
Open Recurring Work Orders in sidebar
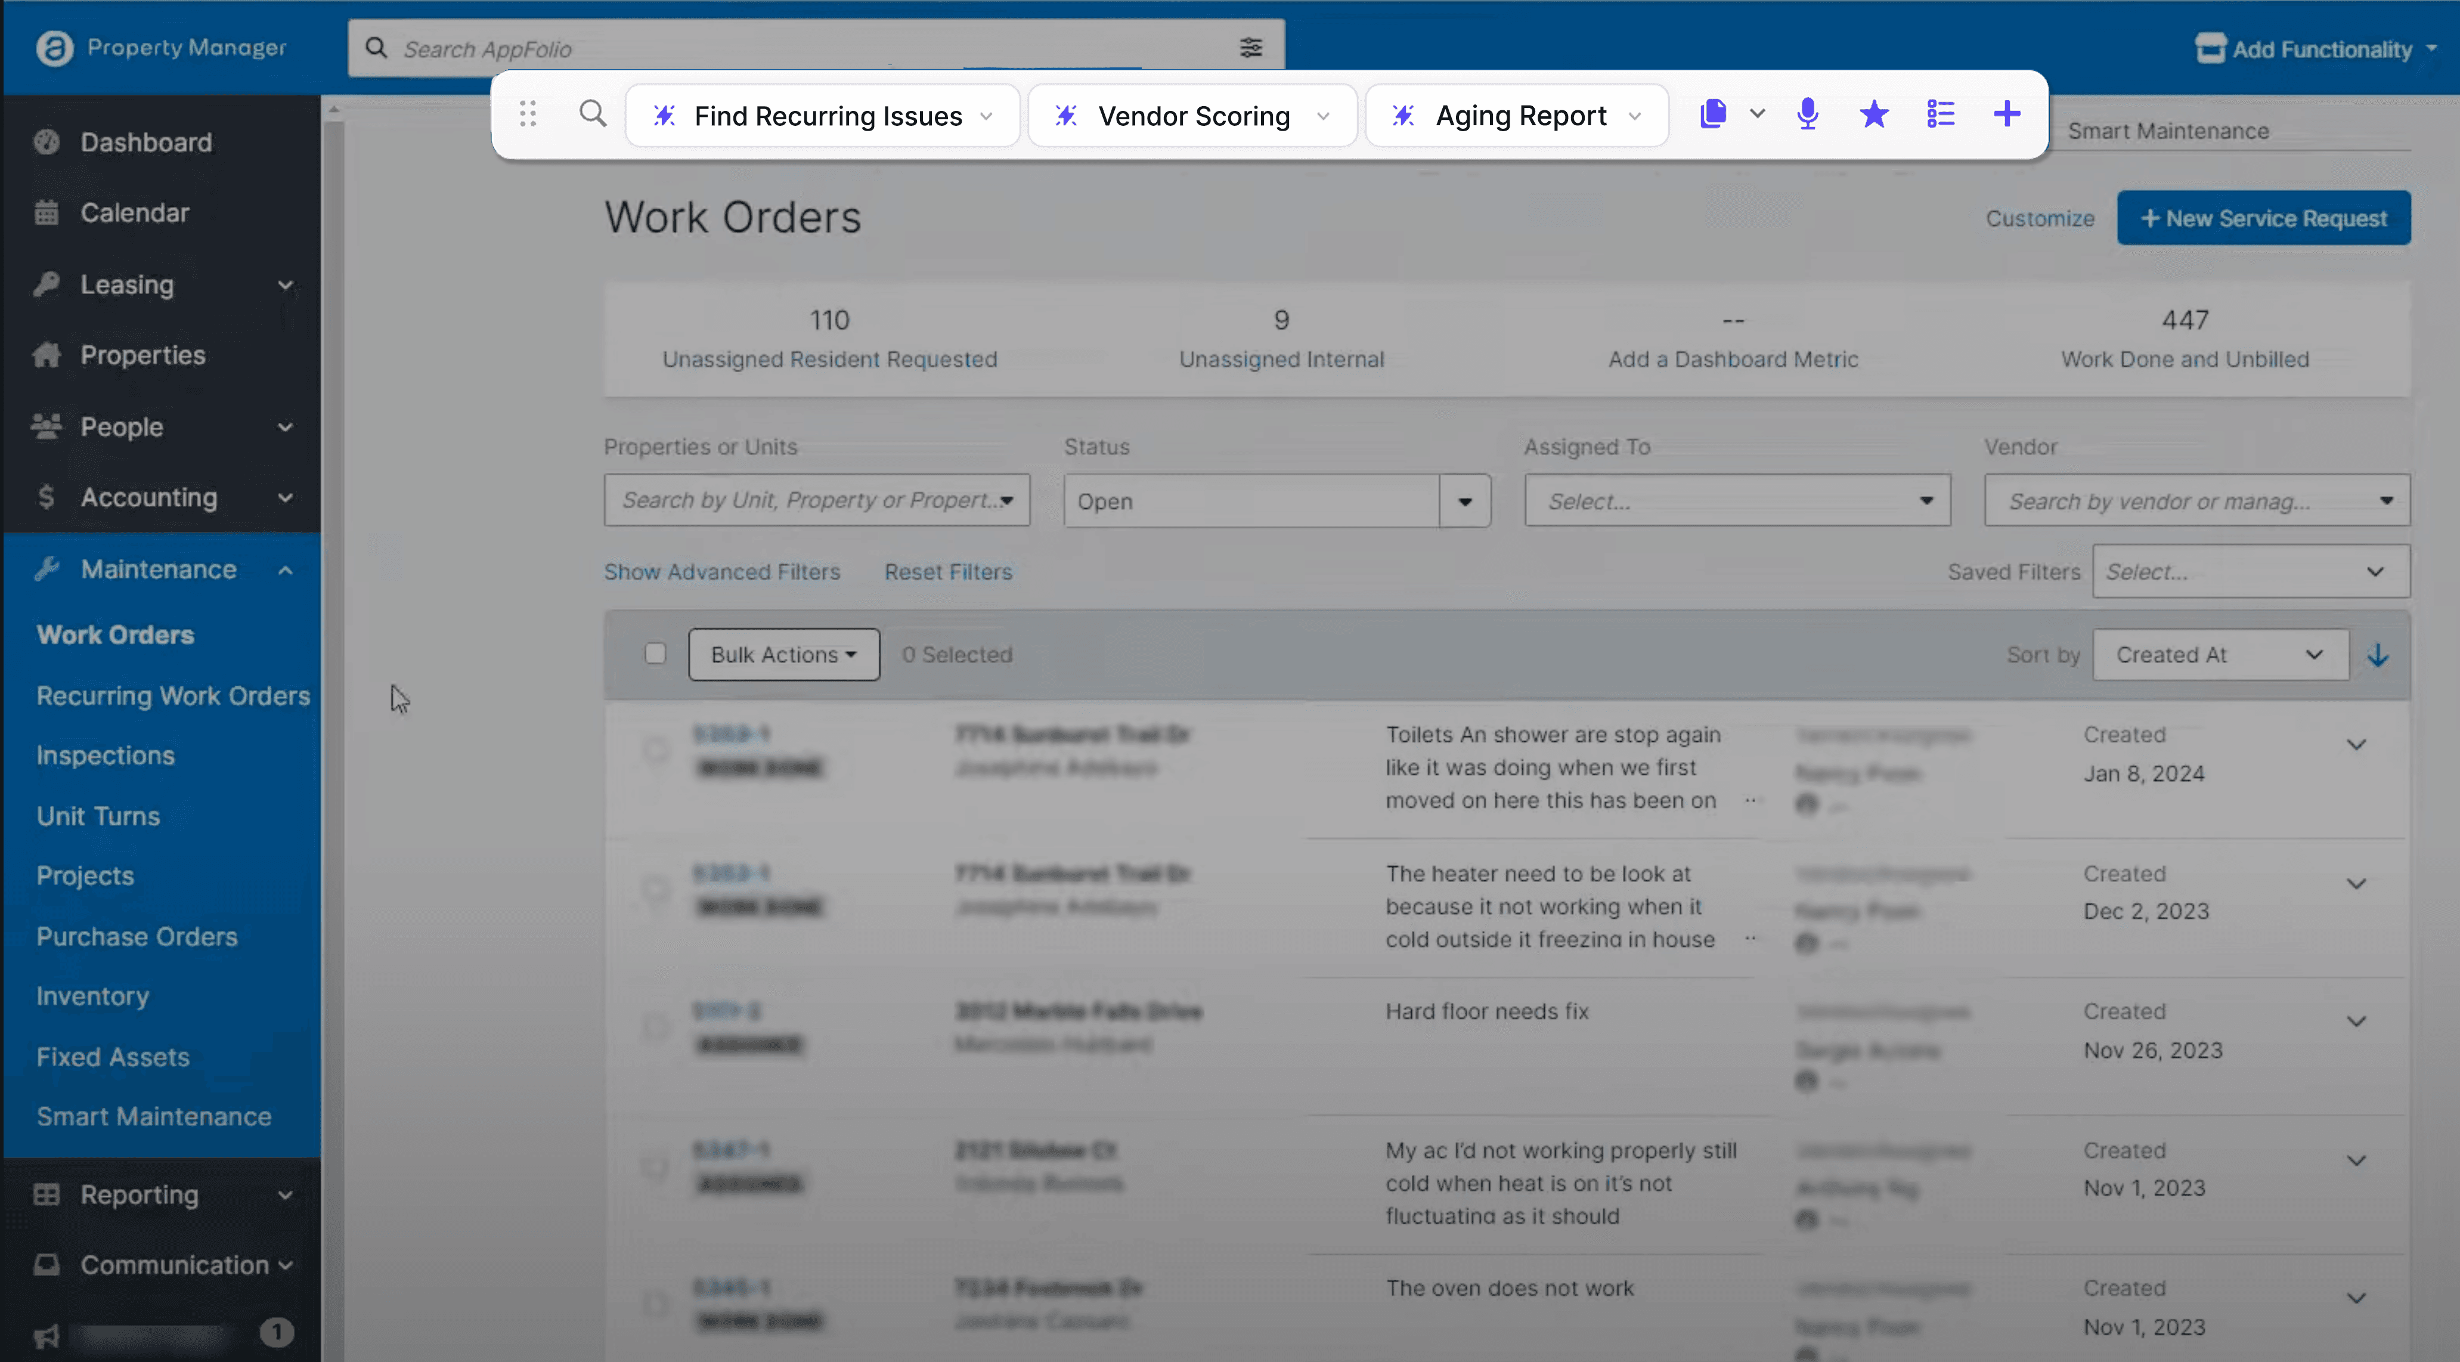pos(173,697)
